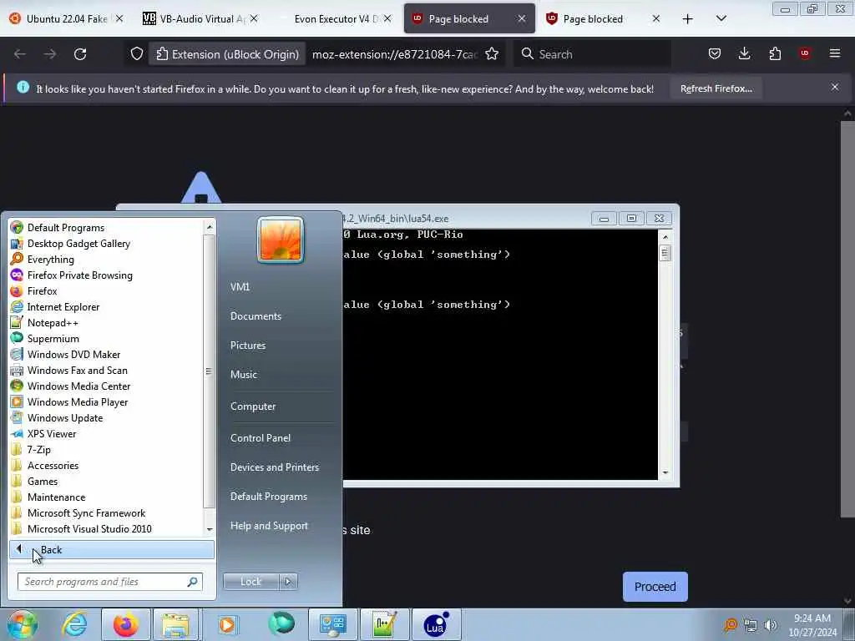
Task: Open the list all tabs dropdown
Action: (x=721, y=19)
